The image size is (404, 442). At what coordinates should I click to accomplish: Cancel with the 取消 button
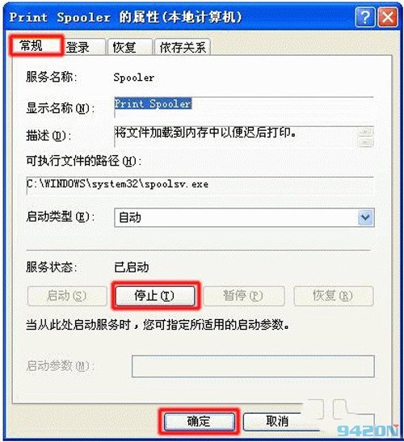278,422
